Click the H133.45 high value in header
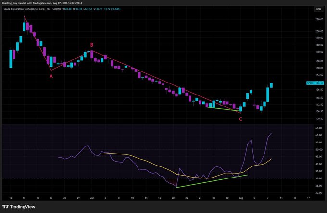 coord(77,9)
